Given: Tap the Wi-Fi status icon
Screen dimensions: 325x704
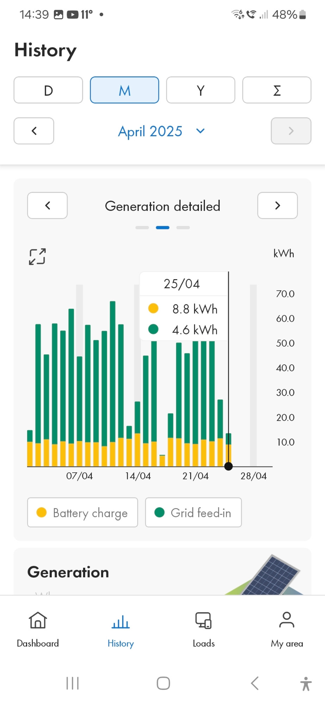Looking at the screenshot, I should point(238,14).
